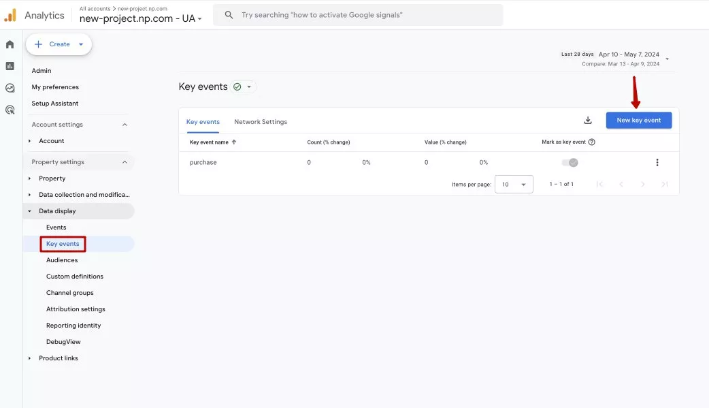Go to first page of results

click(x=599, y=184)
